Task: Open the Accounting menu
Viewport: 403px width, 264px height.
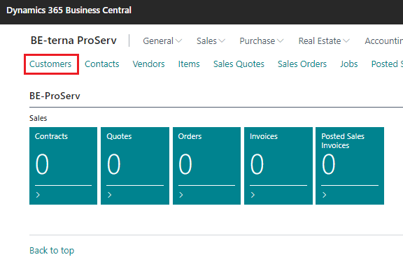Action: tap(383, 41)
